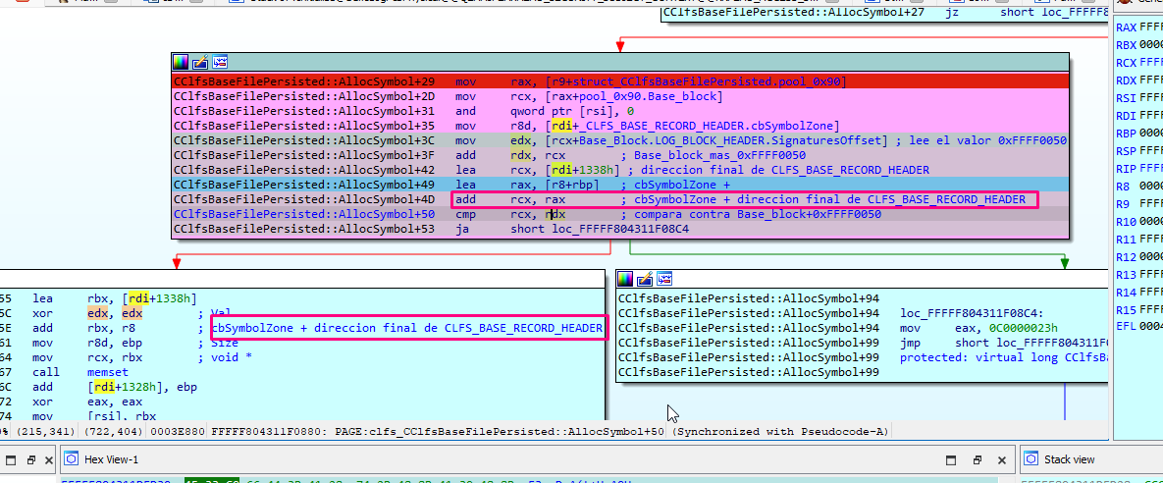The height and width of the screenshot is (483, 1163).
Task: Select the AllocSymbol+35 cbSymbolZone line
Action: [620, 126]
